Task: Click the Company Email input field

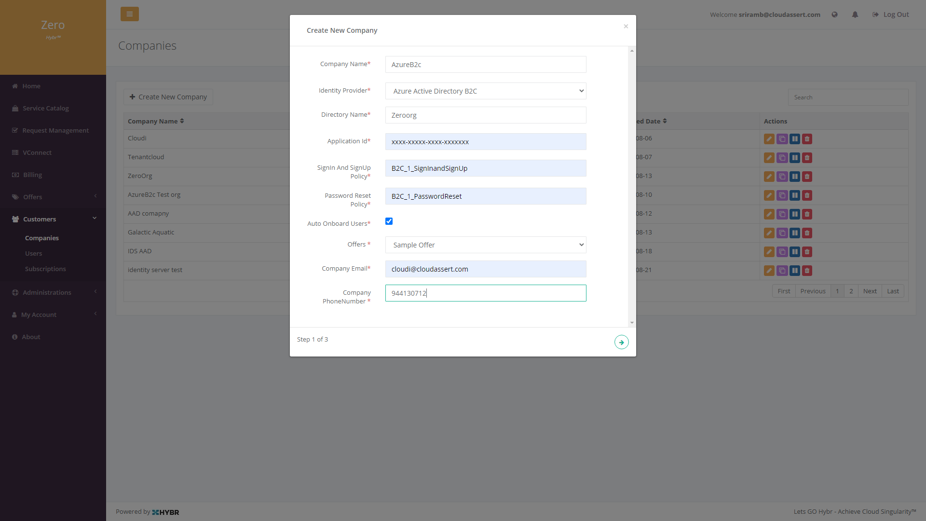Action: click(486, 269)
